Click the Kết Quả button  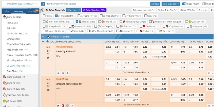pyautogui.click(x=155, y=4)
